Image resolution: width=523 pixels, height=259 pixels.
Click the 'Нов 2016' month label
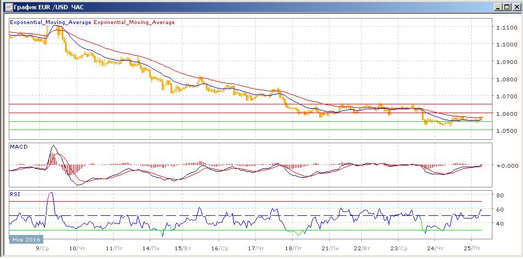25,239
